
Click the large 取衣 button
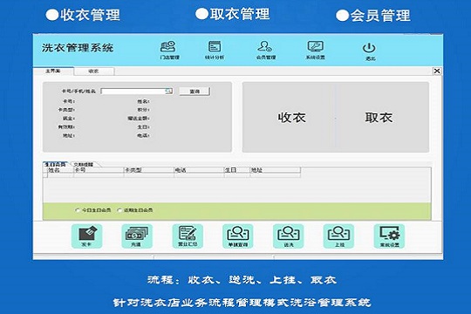pos(379,118)
